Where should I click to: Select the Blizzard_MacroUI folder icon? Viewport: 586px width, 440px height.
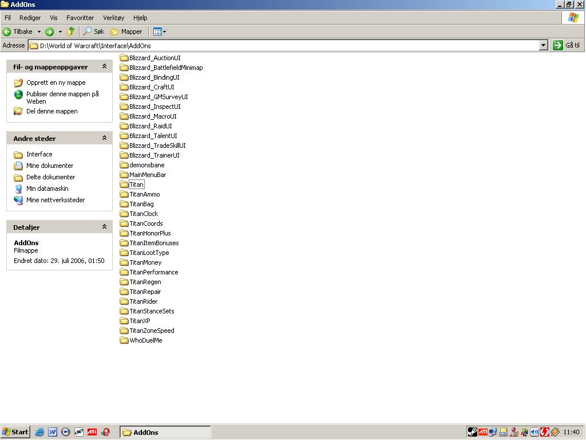click(x=124, y=116)
